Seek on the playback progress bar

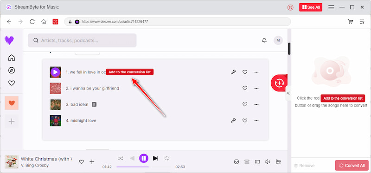[x=143, y=167]
